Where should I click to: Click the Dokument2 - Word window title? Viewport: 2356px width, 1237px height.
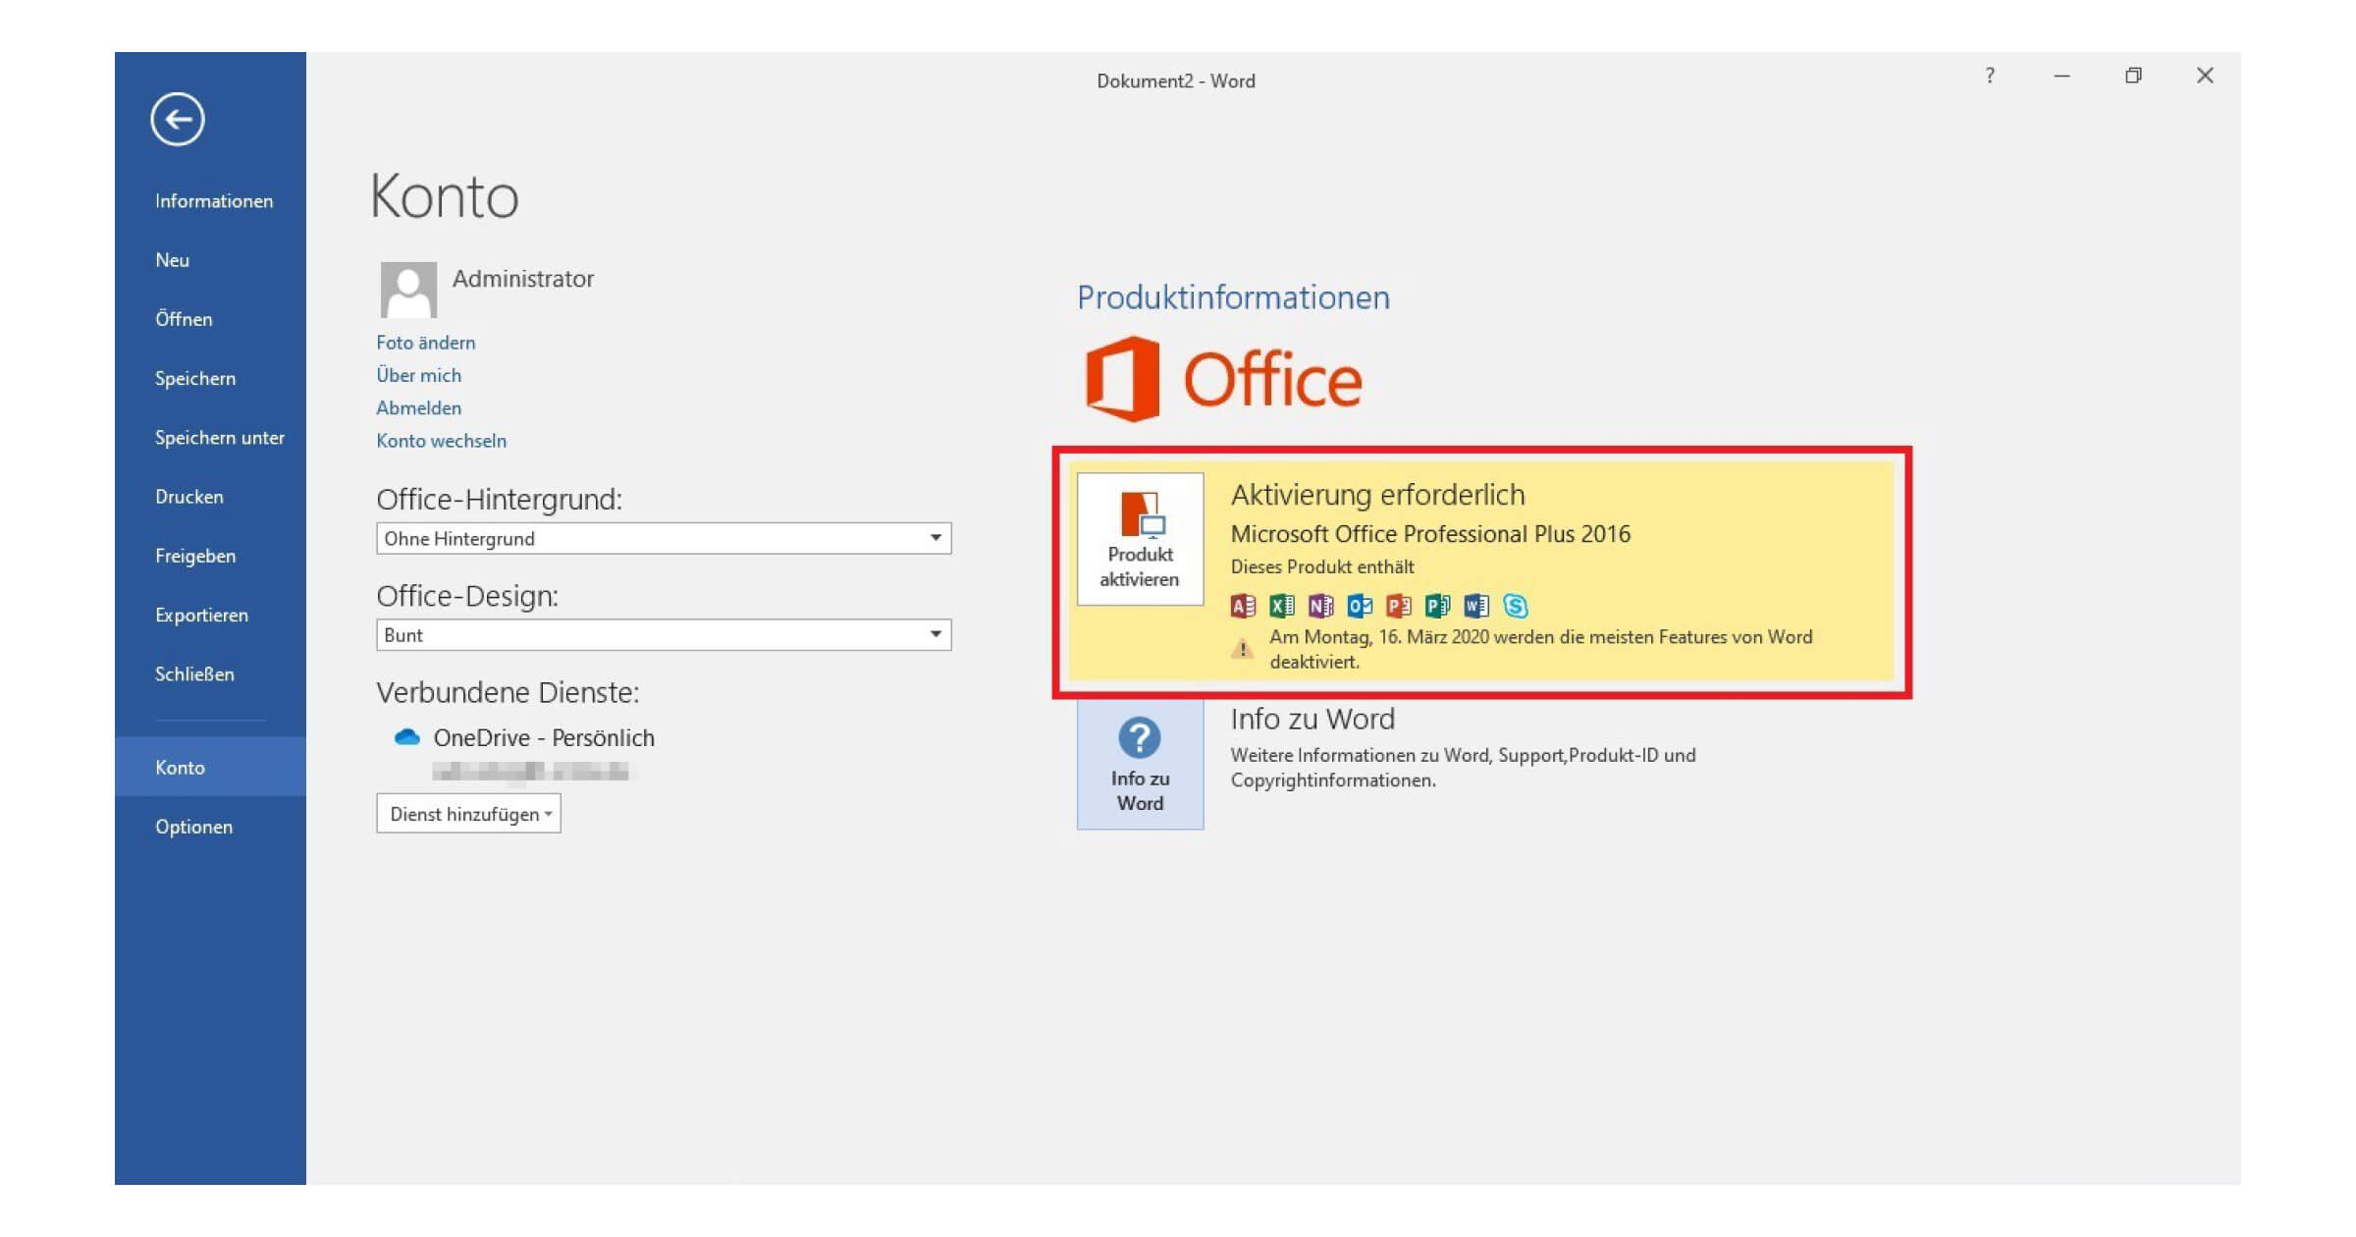click(1176, 81)
